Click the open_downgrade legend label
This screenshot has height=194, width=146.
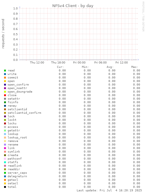pos(20,92)
